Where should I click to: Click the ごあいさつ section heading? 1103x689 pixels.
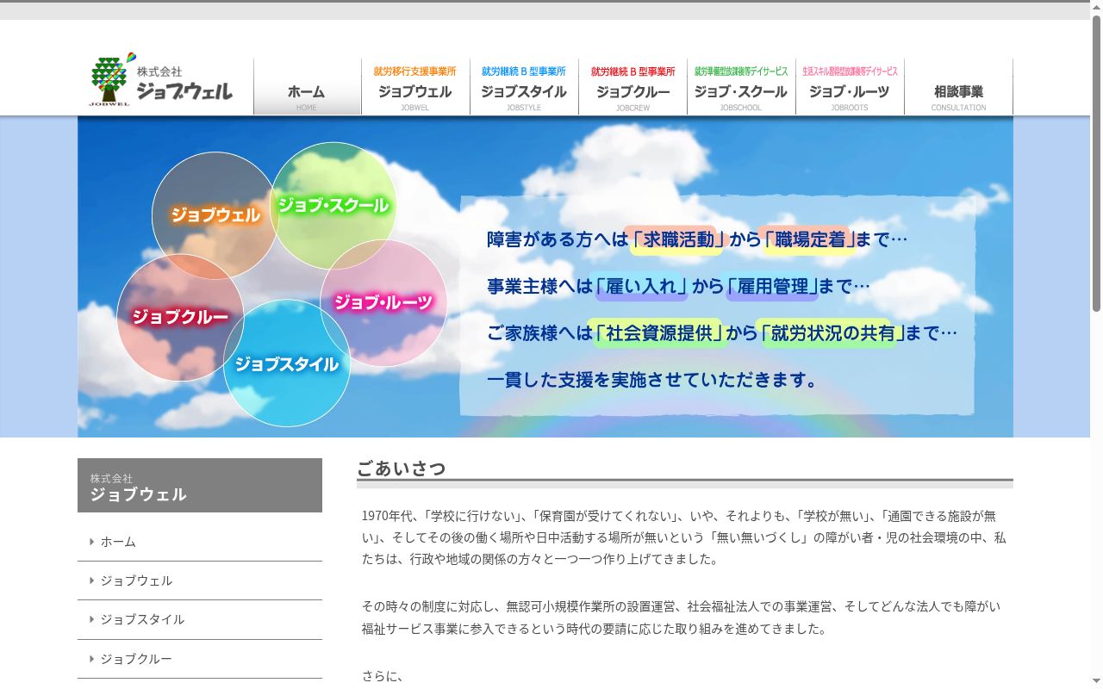402,469
